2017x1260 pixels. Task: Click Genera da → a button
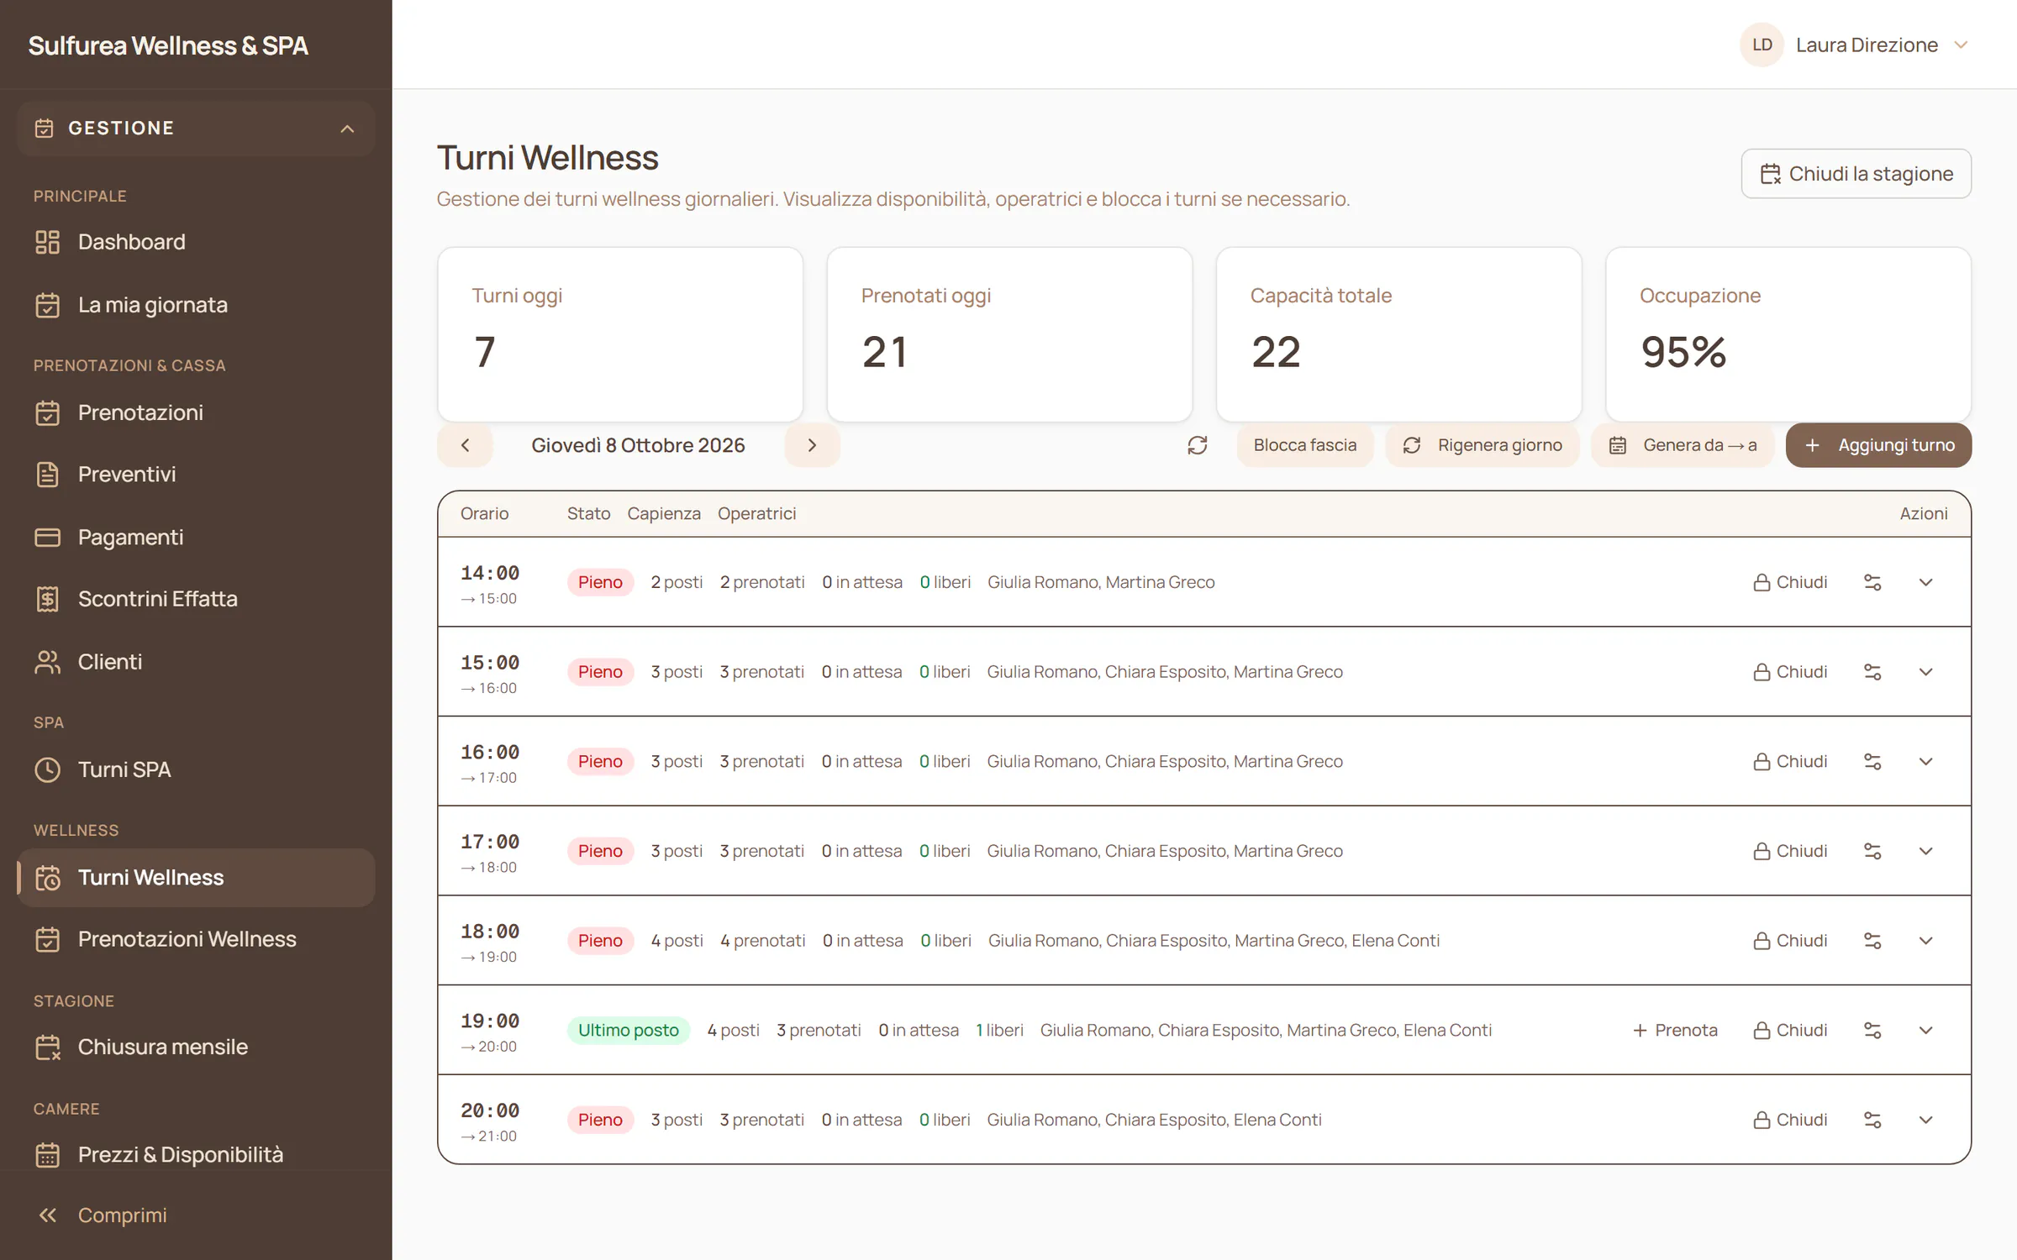coord(1683,445)
